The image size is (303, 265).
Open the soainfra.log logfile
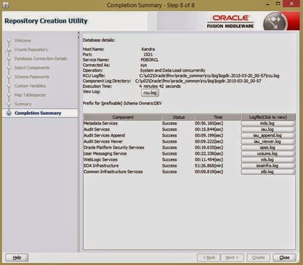(x=268, y=166)
